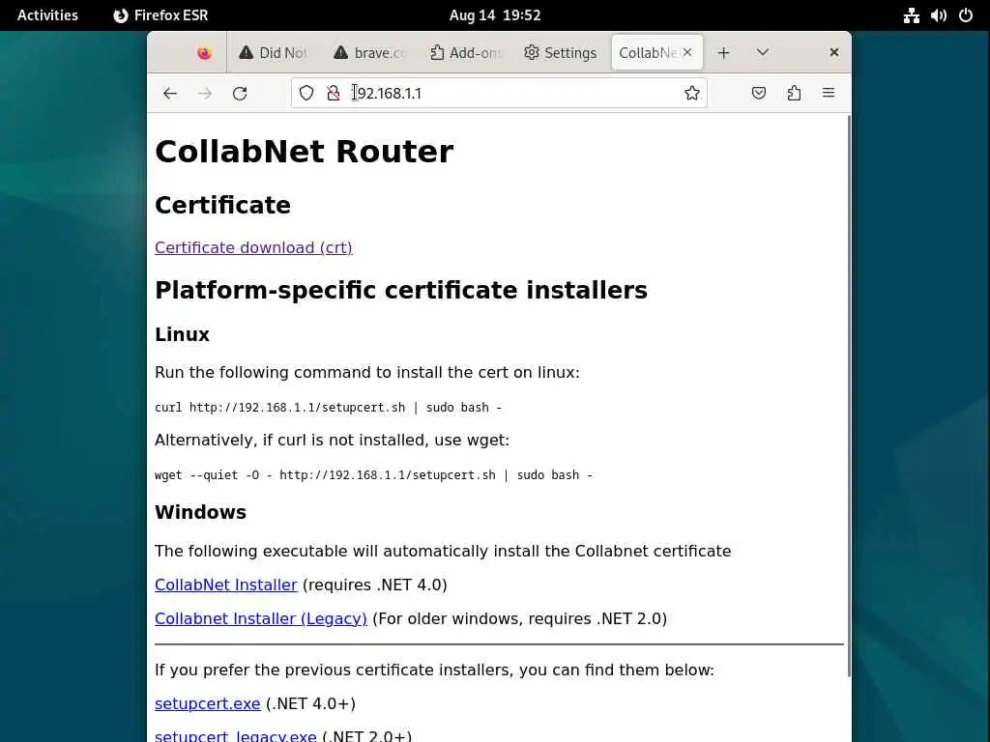The width and height of the screenshot is (990, 742).
Task: Switch to the Add-ons tab
Action: (465, 53)
